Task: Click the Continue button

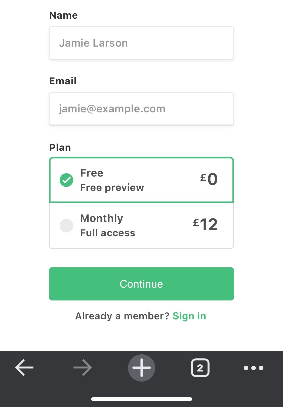Action: click(141, 284)
